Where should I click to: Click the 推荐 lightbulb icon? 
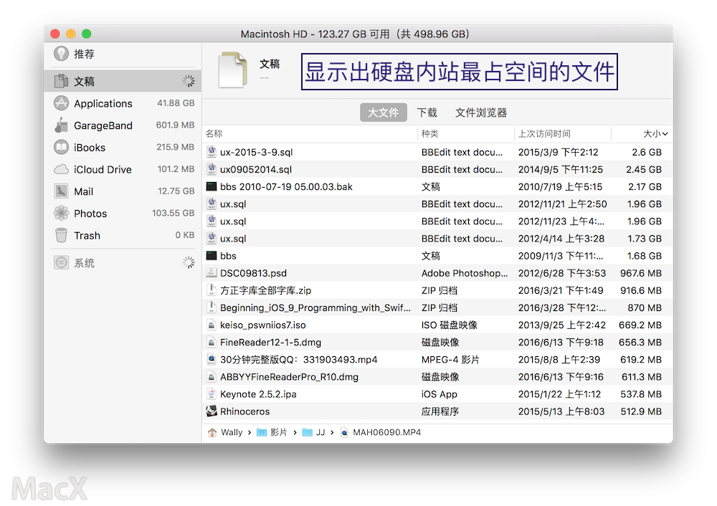(61, 54)
